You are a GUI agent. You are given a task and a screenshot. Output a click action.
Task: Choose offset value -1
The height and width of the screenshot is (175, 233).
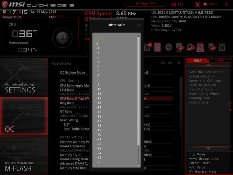98,48
